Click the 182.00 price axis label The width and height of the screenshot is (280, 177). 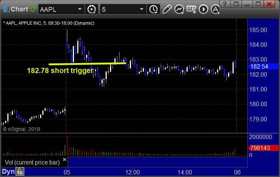(258, 74)
